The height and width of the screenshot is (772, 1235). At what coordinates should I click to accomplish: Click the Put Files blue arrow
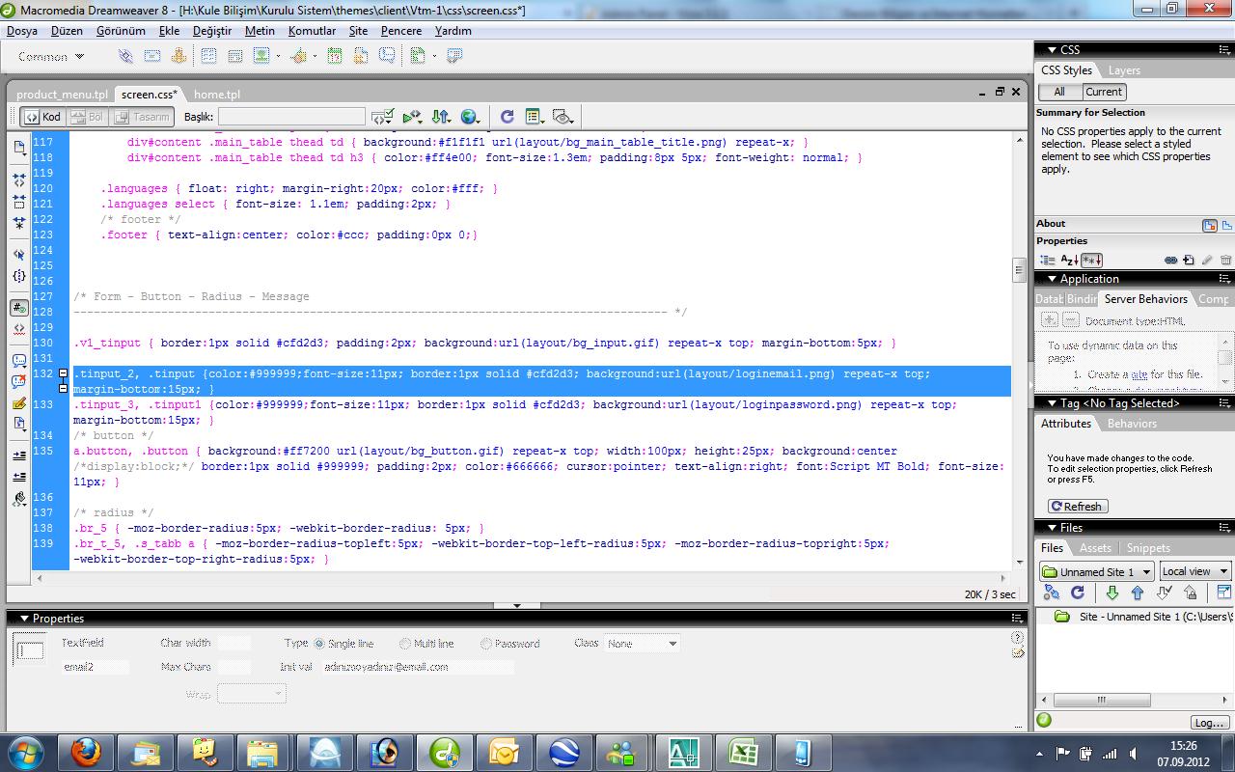pyautogui.click(x=1137, y=593)
